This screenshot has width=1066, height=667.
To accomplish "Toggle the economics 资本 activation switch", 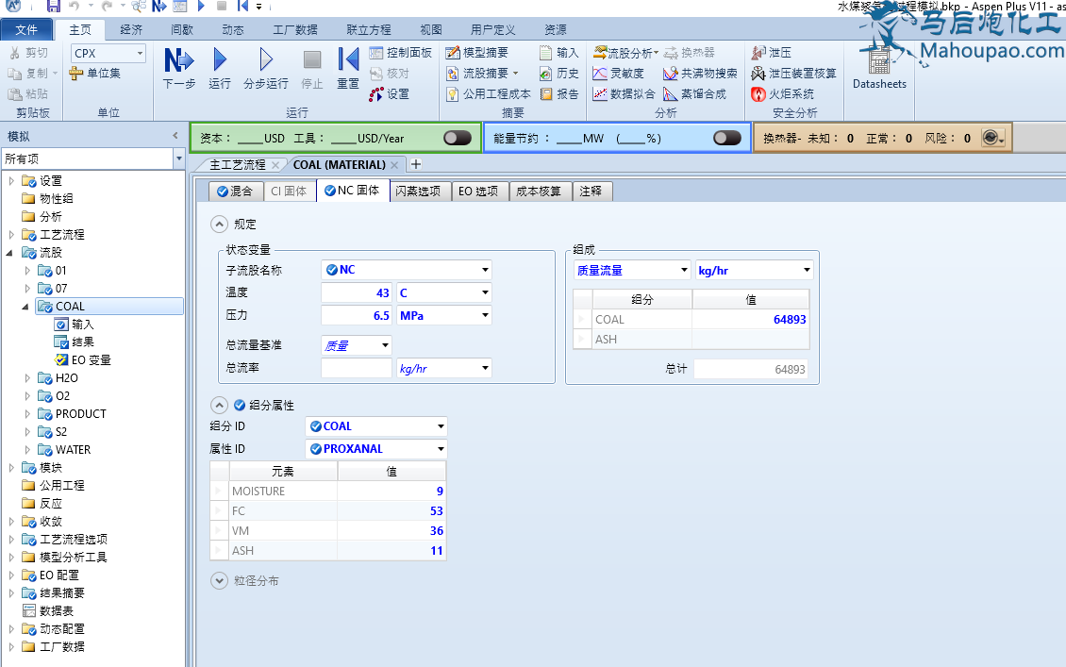I will 458,138.
